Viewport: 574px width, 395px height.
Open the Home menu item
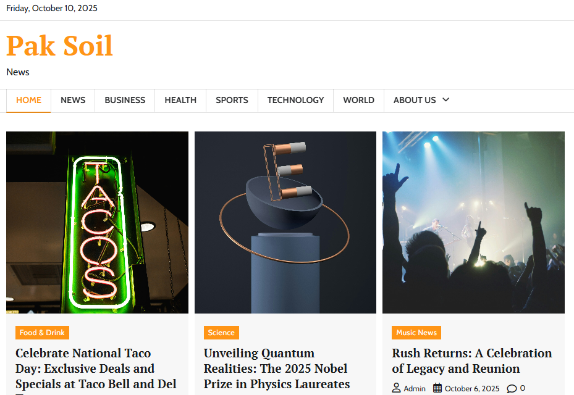(28, 100)
